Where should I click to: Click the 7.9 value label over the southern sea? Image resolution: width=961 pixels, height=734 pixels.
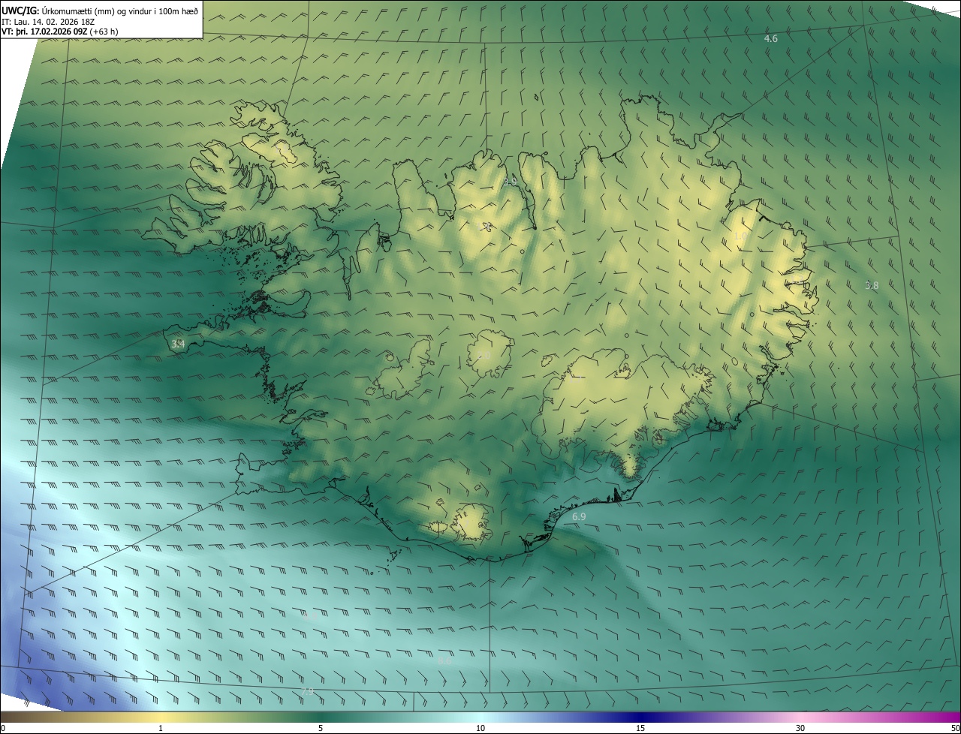pyautogui.click(x=306, y=691)
